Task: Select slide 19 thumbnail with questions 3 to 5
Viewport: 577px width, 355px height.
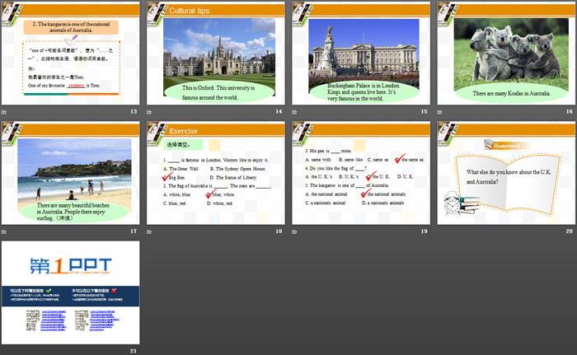Action: 361,173
